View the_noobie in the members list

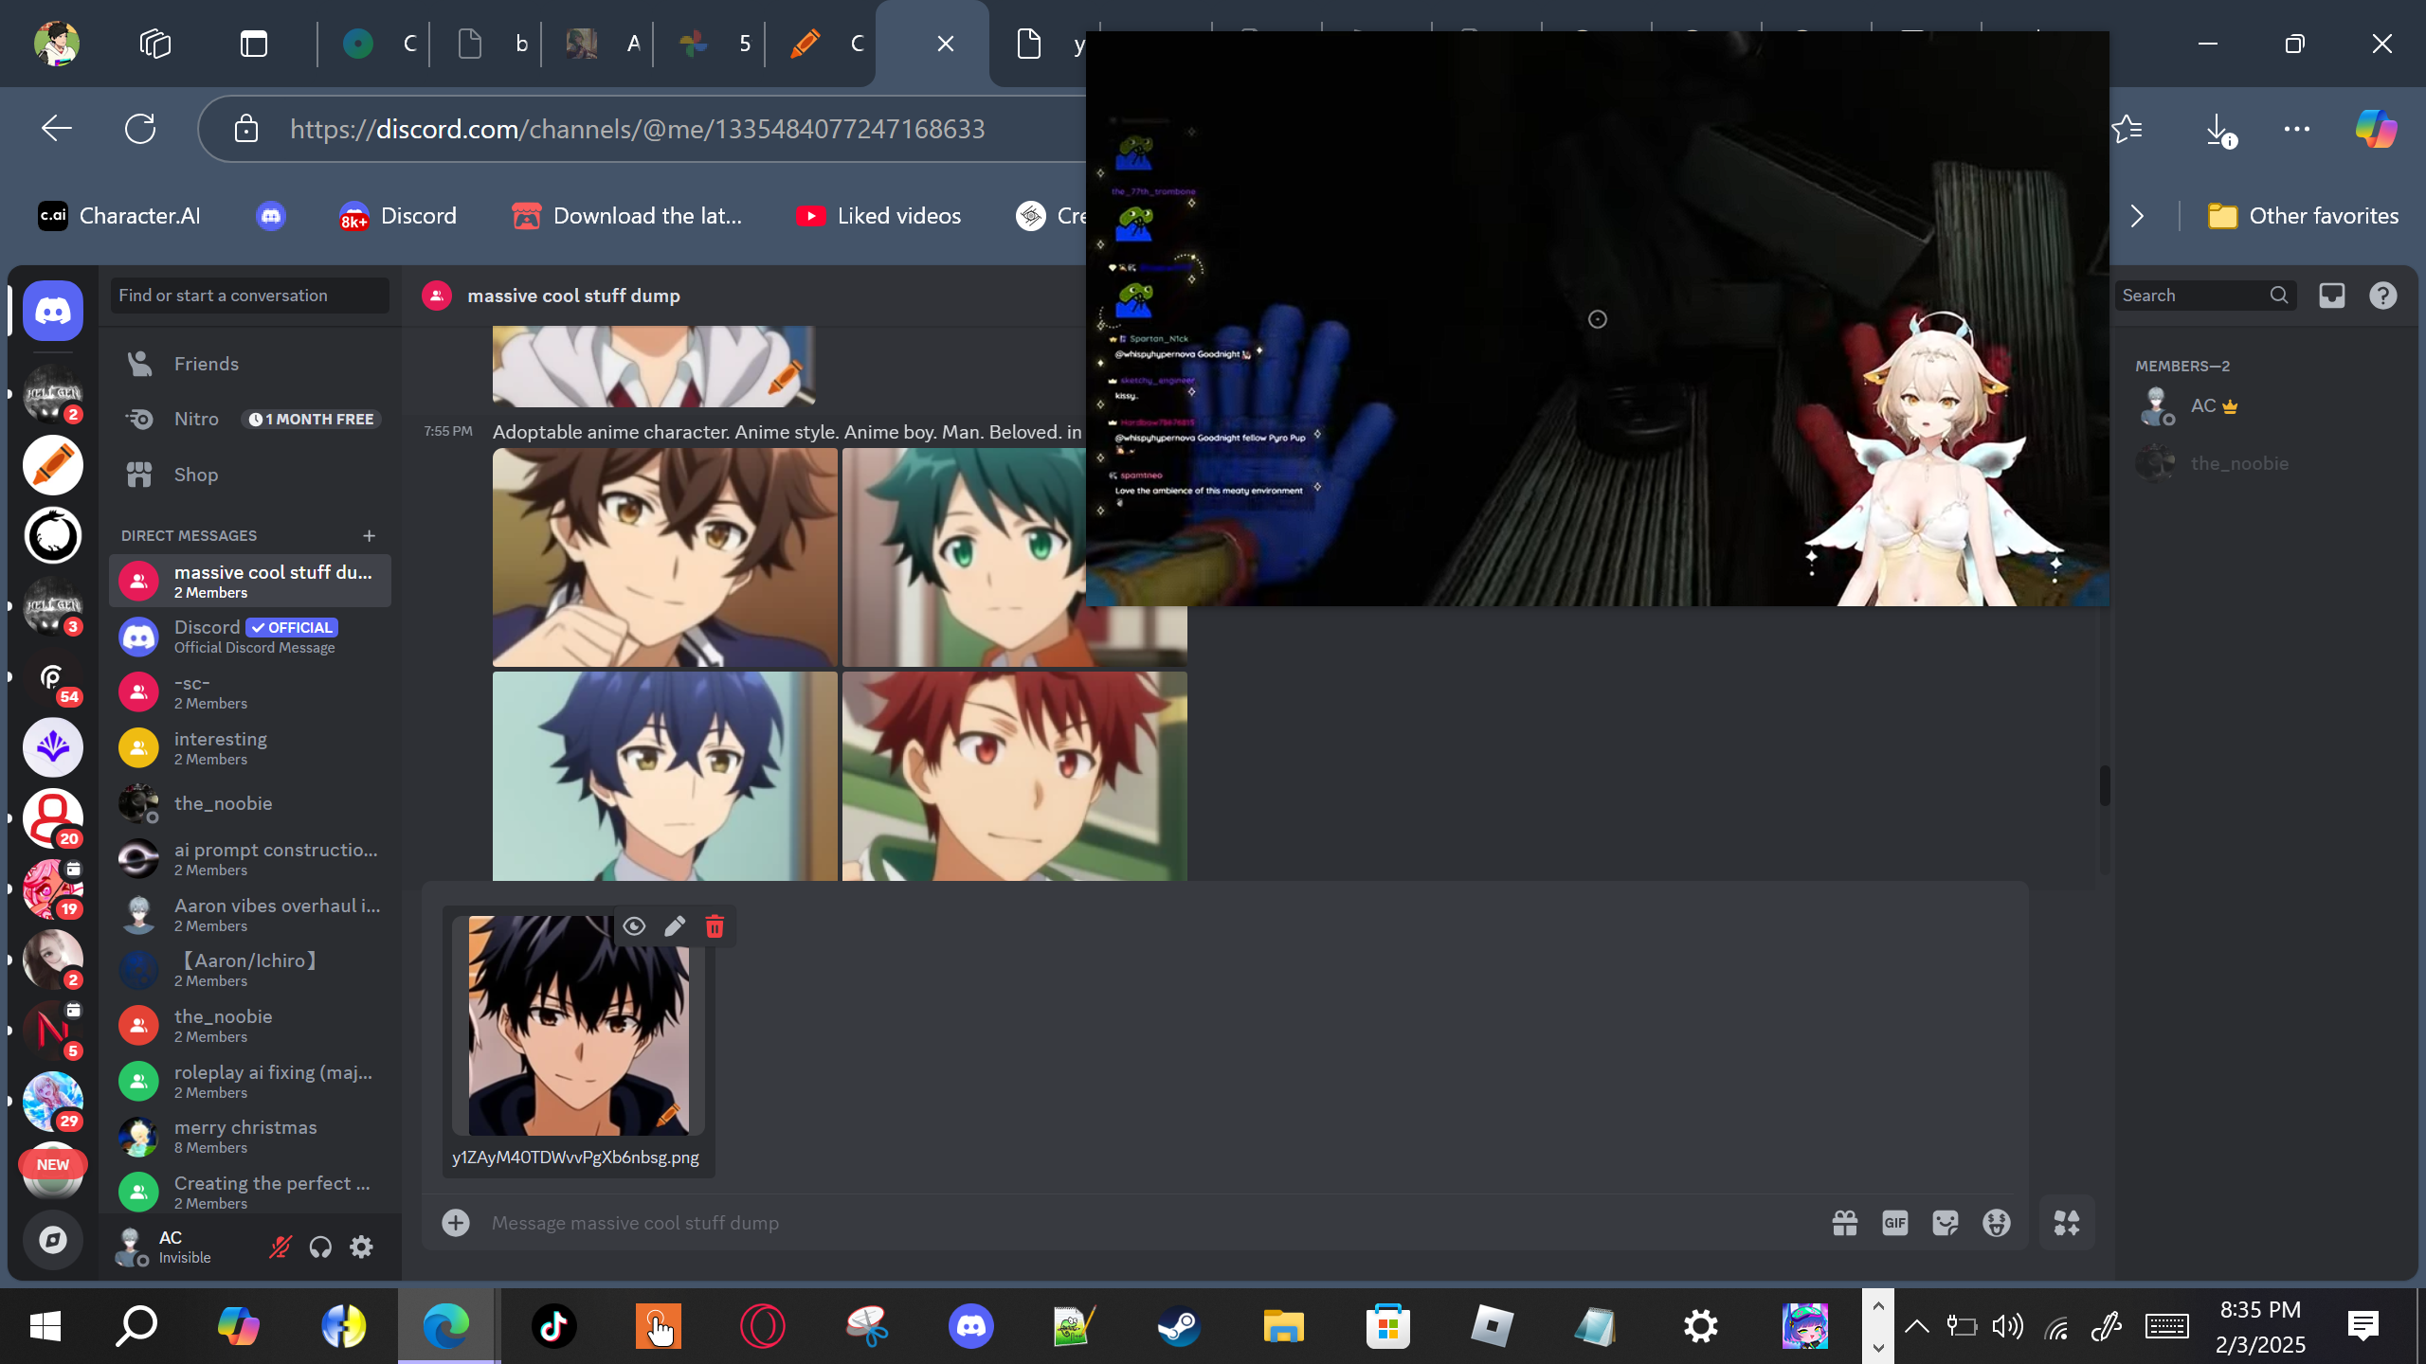2265,463
